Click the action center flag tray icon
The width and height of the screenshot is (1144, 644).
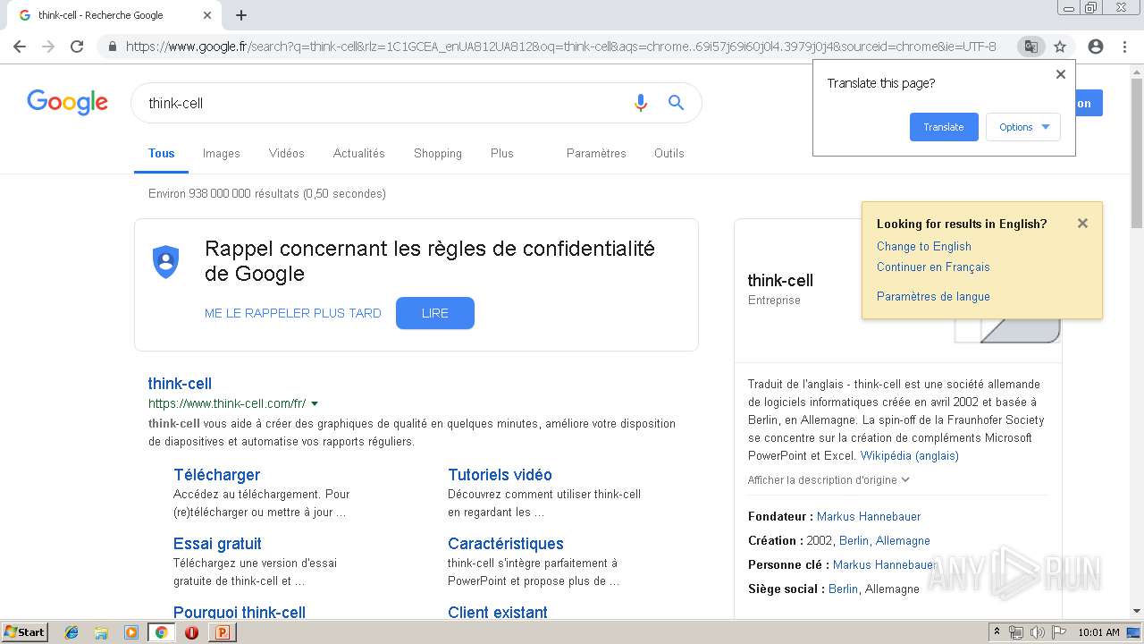point(1059,632)
